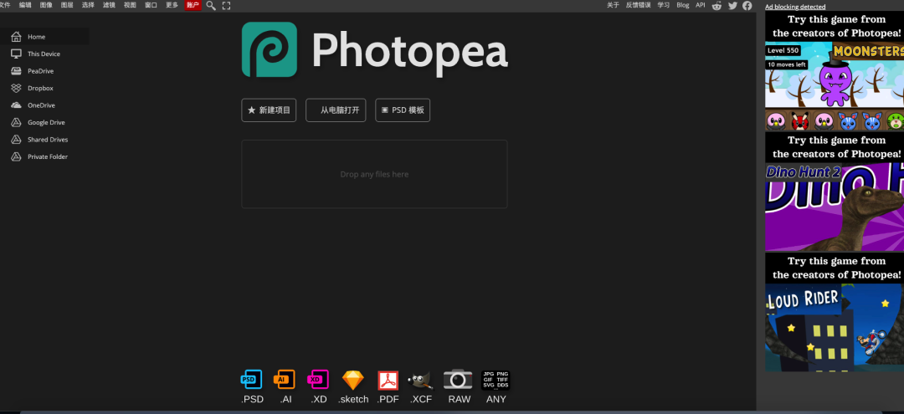Open Photopea's Facebook page icon

point(747,5)
